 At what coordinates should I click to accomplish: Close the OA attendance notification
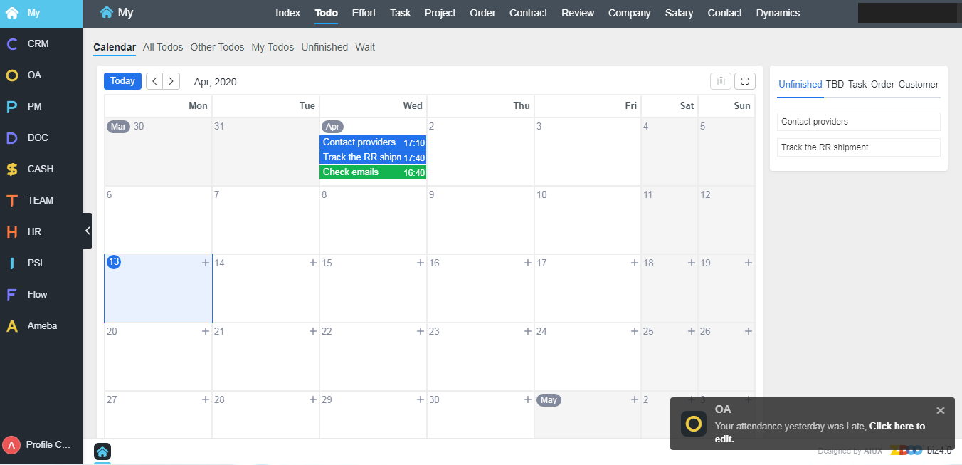(941, 410)
